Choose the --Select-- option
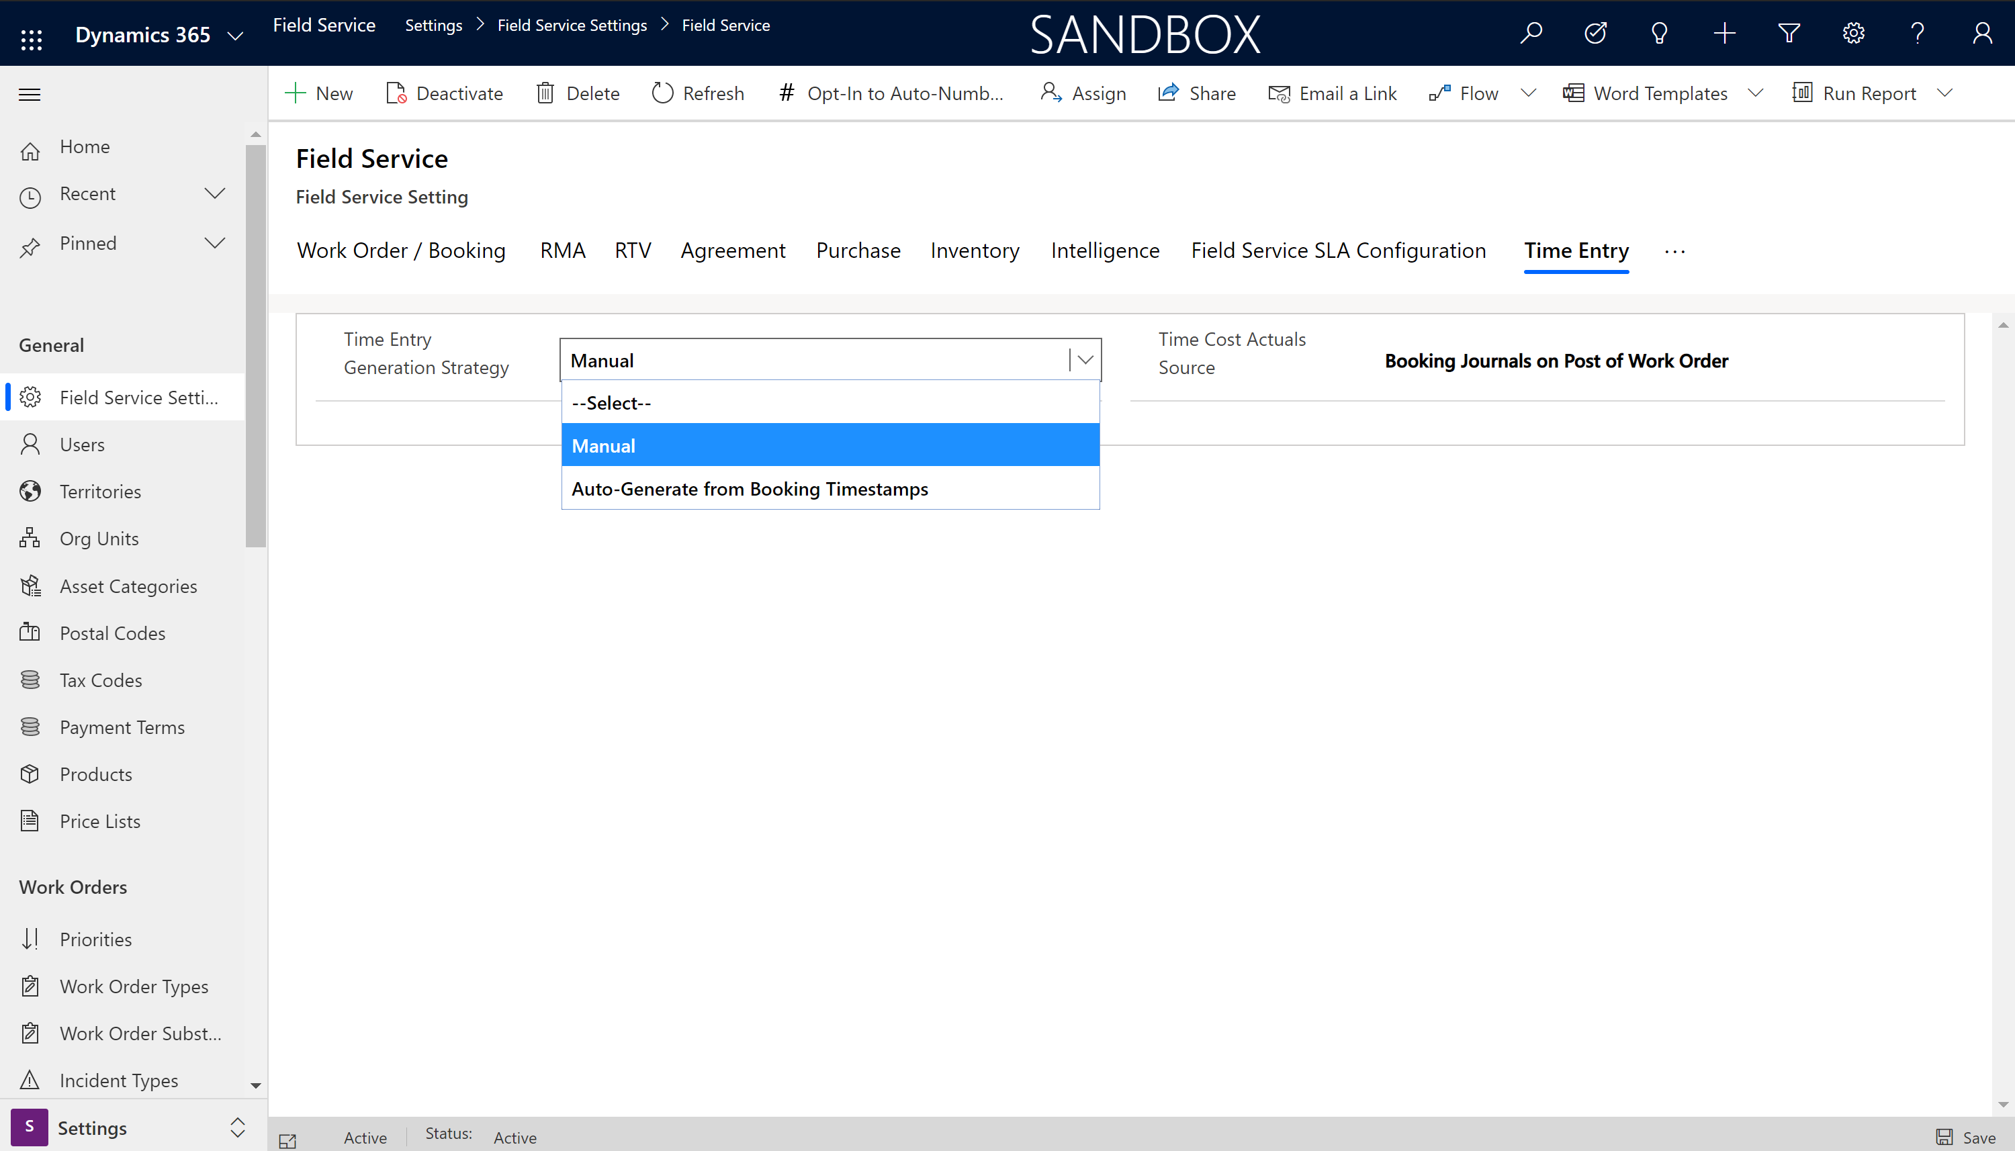This screenshot has width=2015, height=1151. 830,403
